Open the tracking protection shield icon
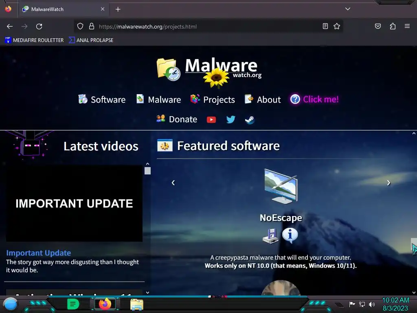 tap(80, 26)
